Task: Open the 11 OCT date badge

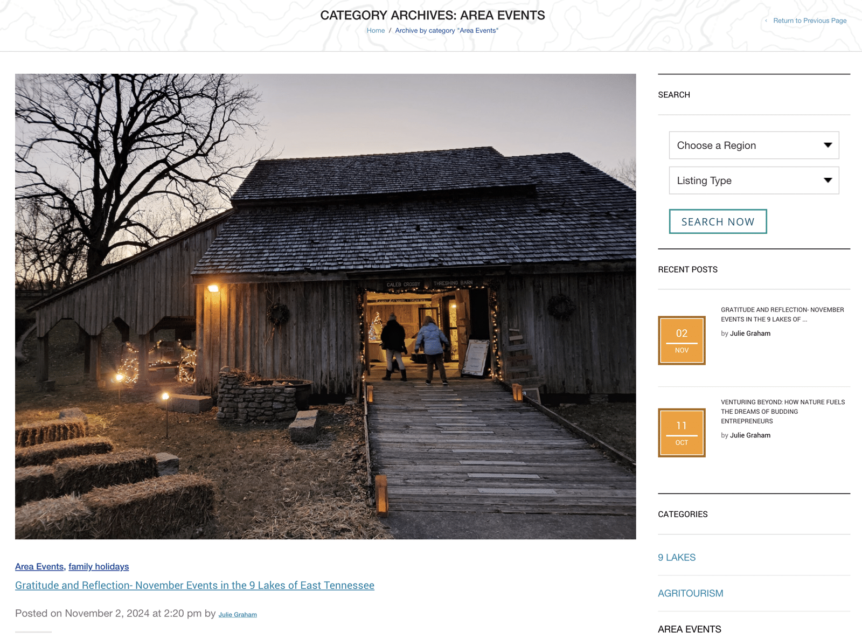Action: 682,433
